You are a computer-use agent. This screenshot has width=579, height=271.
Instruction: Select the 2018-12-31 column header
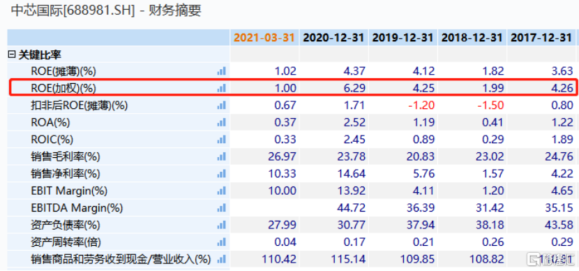pyautogui.click(x=472, y=38)
